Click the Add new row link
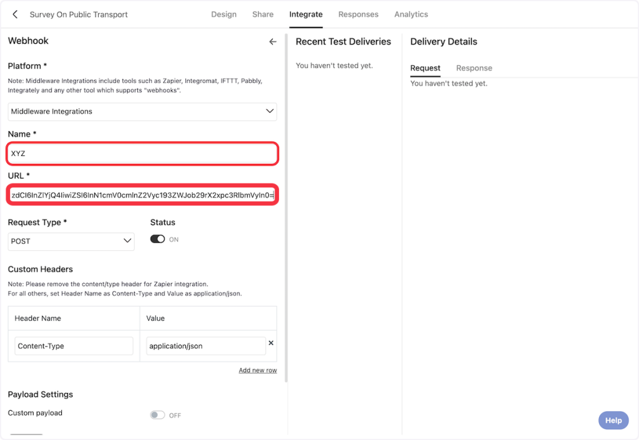 tap(257, 370)
